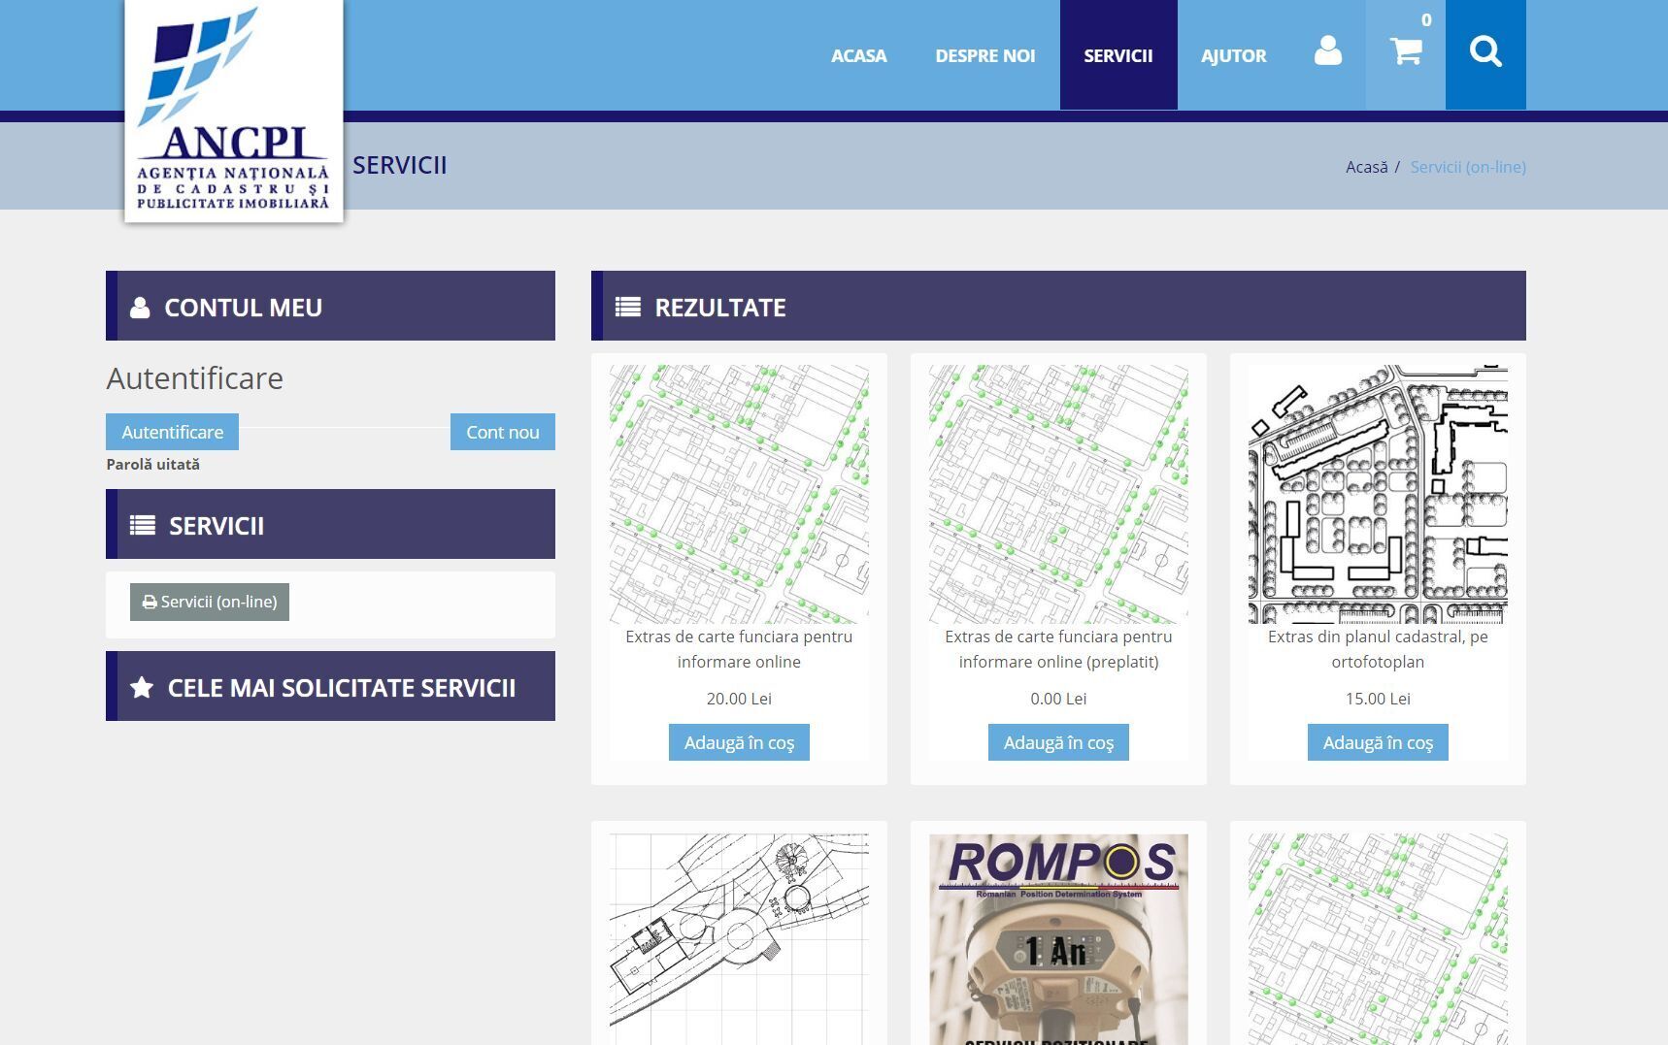
Task: Click the user icon in Contul Meu header
Action: (x=140, y=308)
